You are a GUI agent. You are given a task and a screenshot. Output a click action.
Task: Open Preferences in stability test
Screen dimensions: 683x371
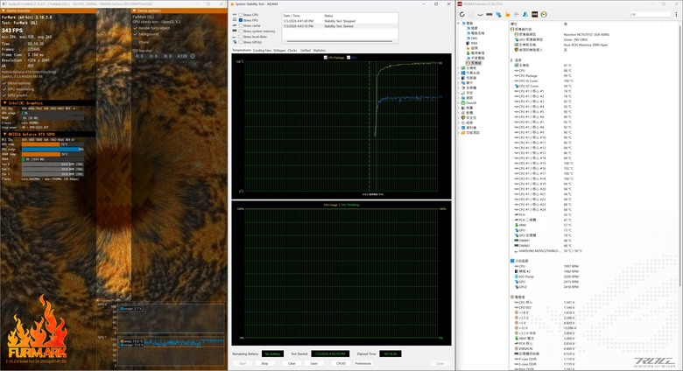pyautogui.click(x=363, y=363)
